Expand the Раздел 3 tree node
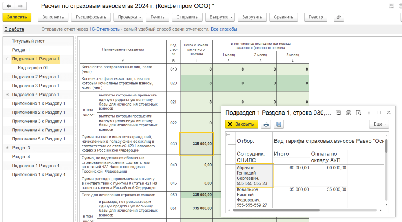This screenshot has width=402, height=222. click(x=8, y=148)
